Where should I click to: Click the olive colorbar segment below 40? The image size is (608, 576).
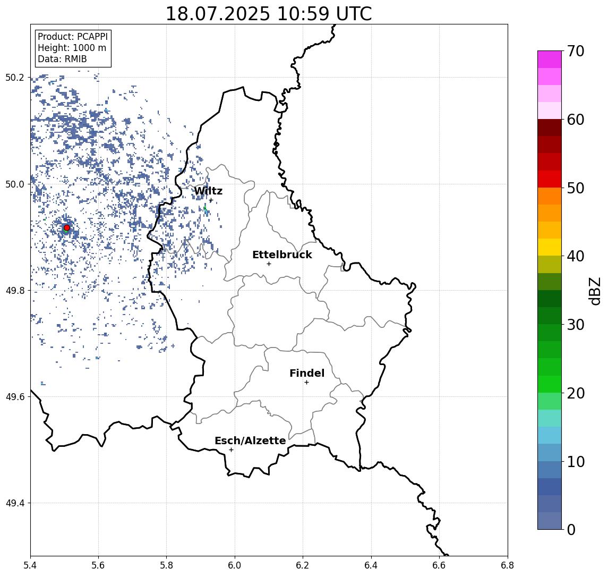(x=550, y=264)
